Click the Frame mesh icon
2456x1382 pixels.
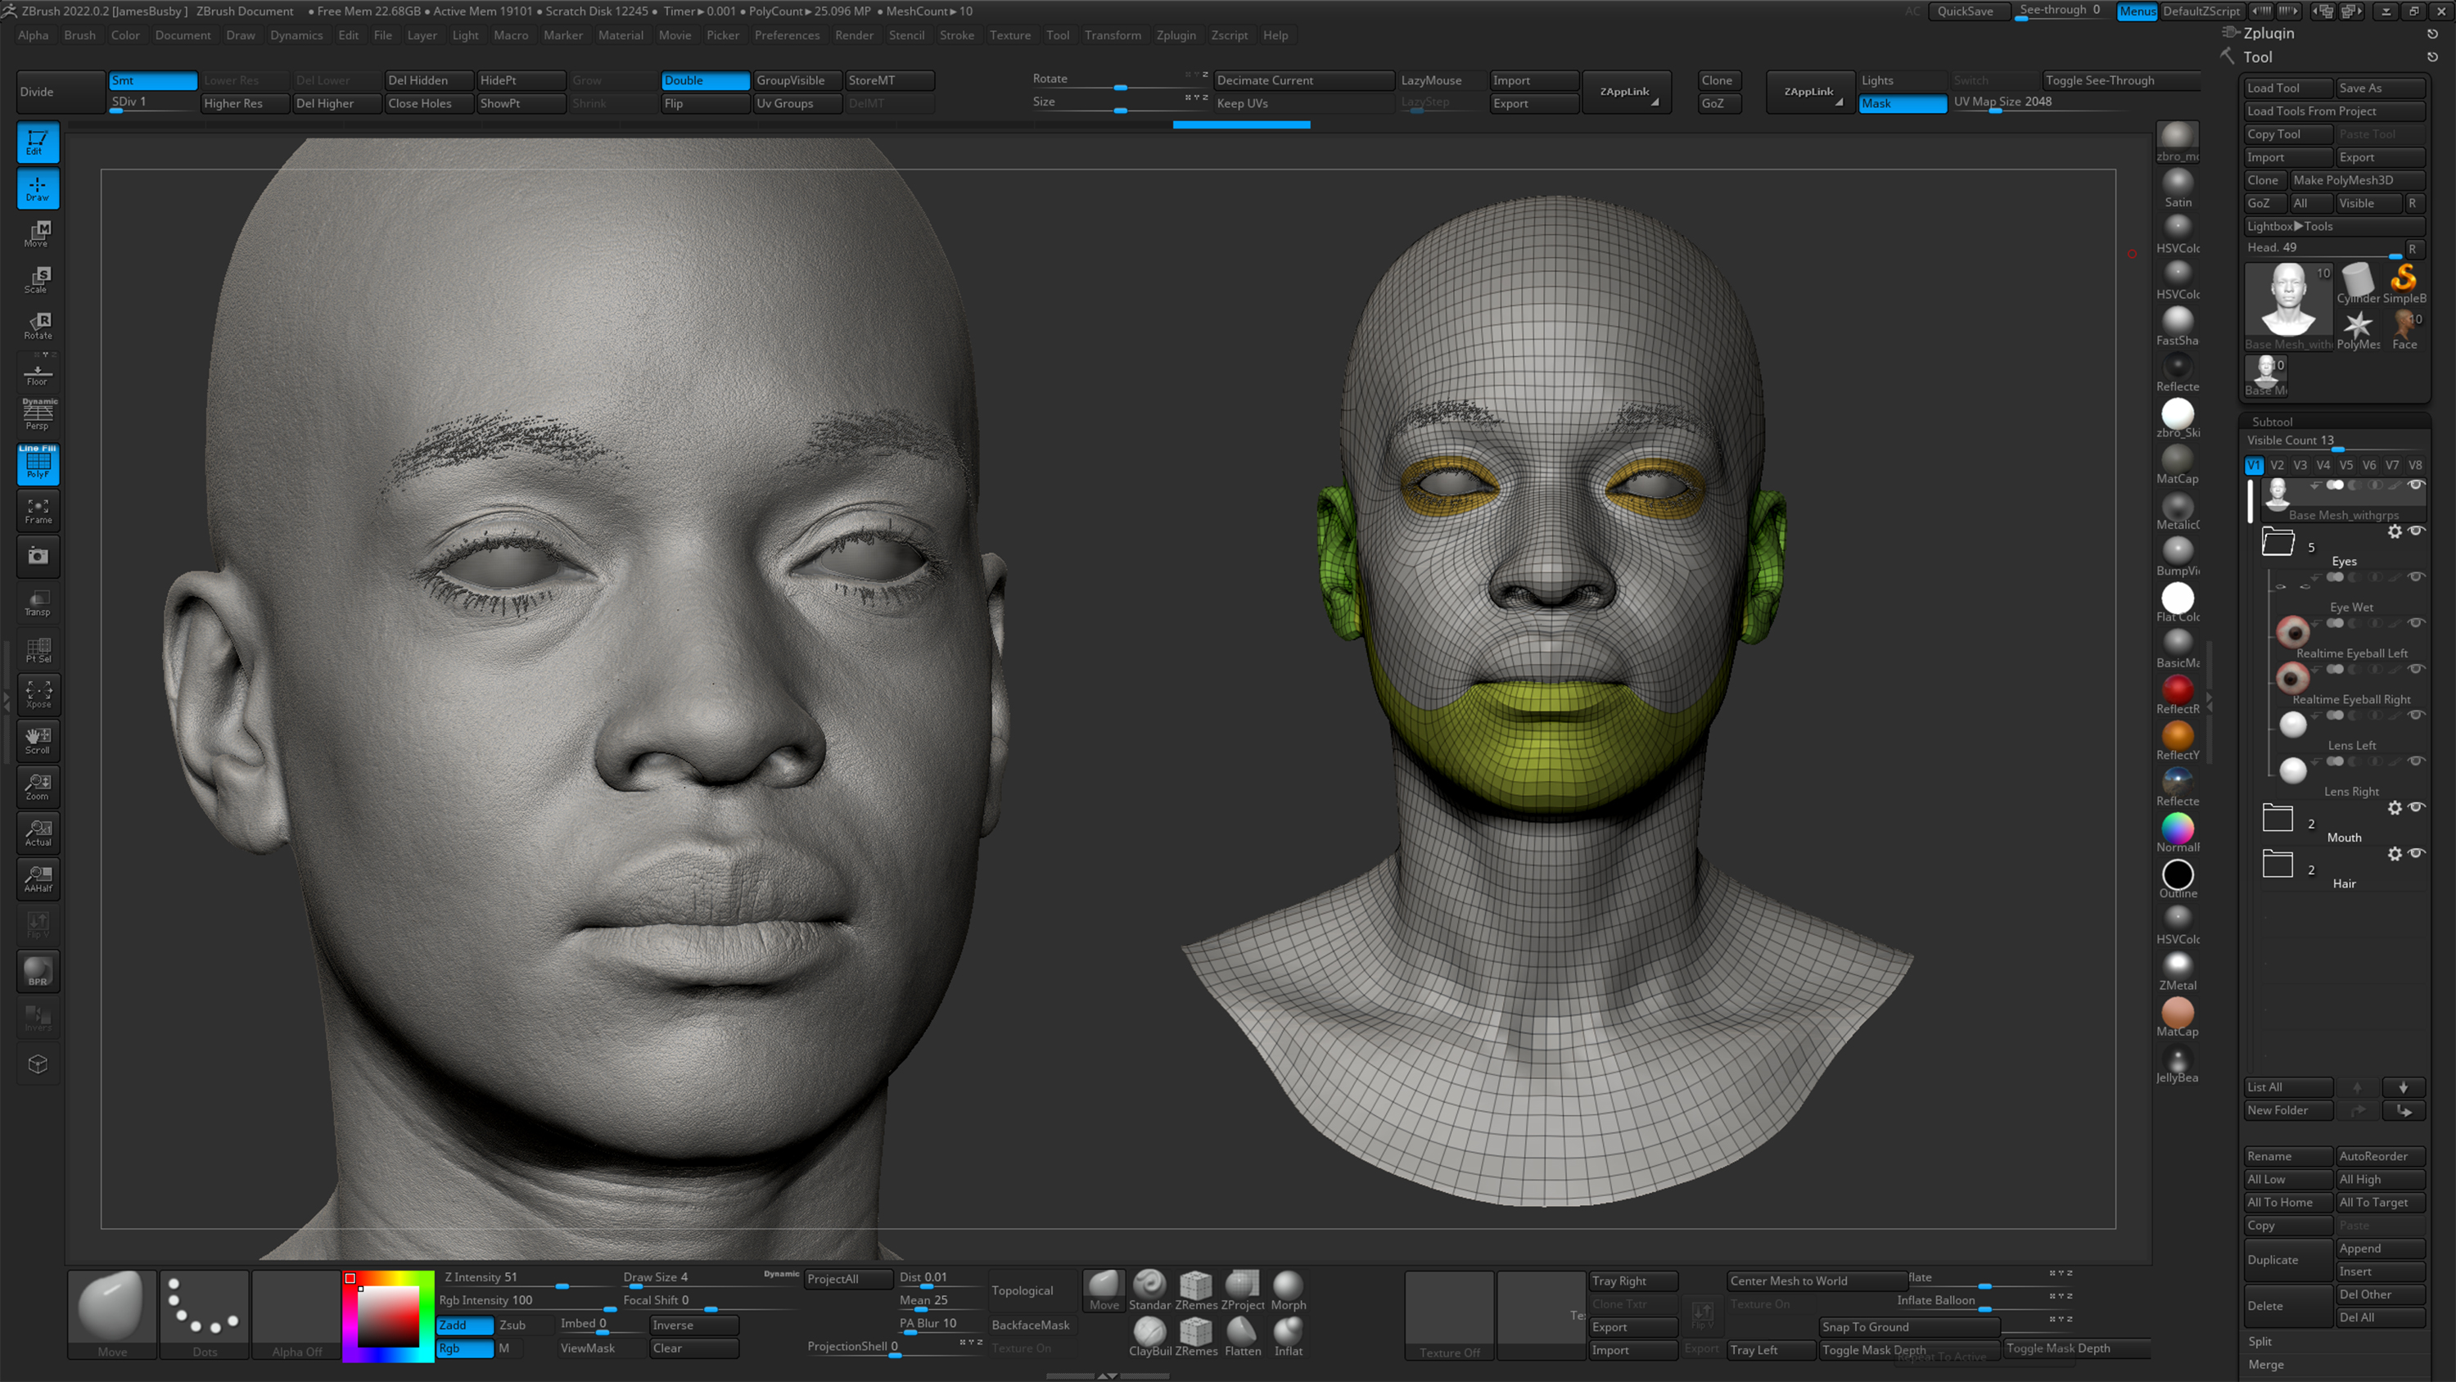point(38,510)
